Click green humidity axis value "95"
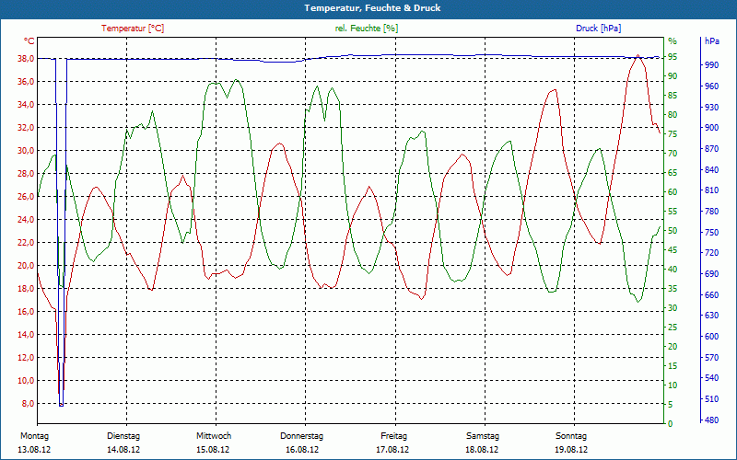The image size is (737, 460). pyautogui.click(x=673, y=57)
